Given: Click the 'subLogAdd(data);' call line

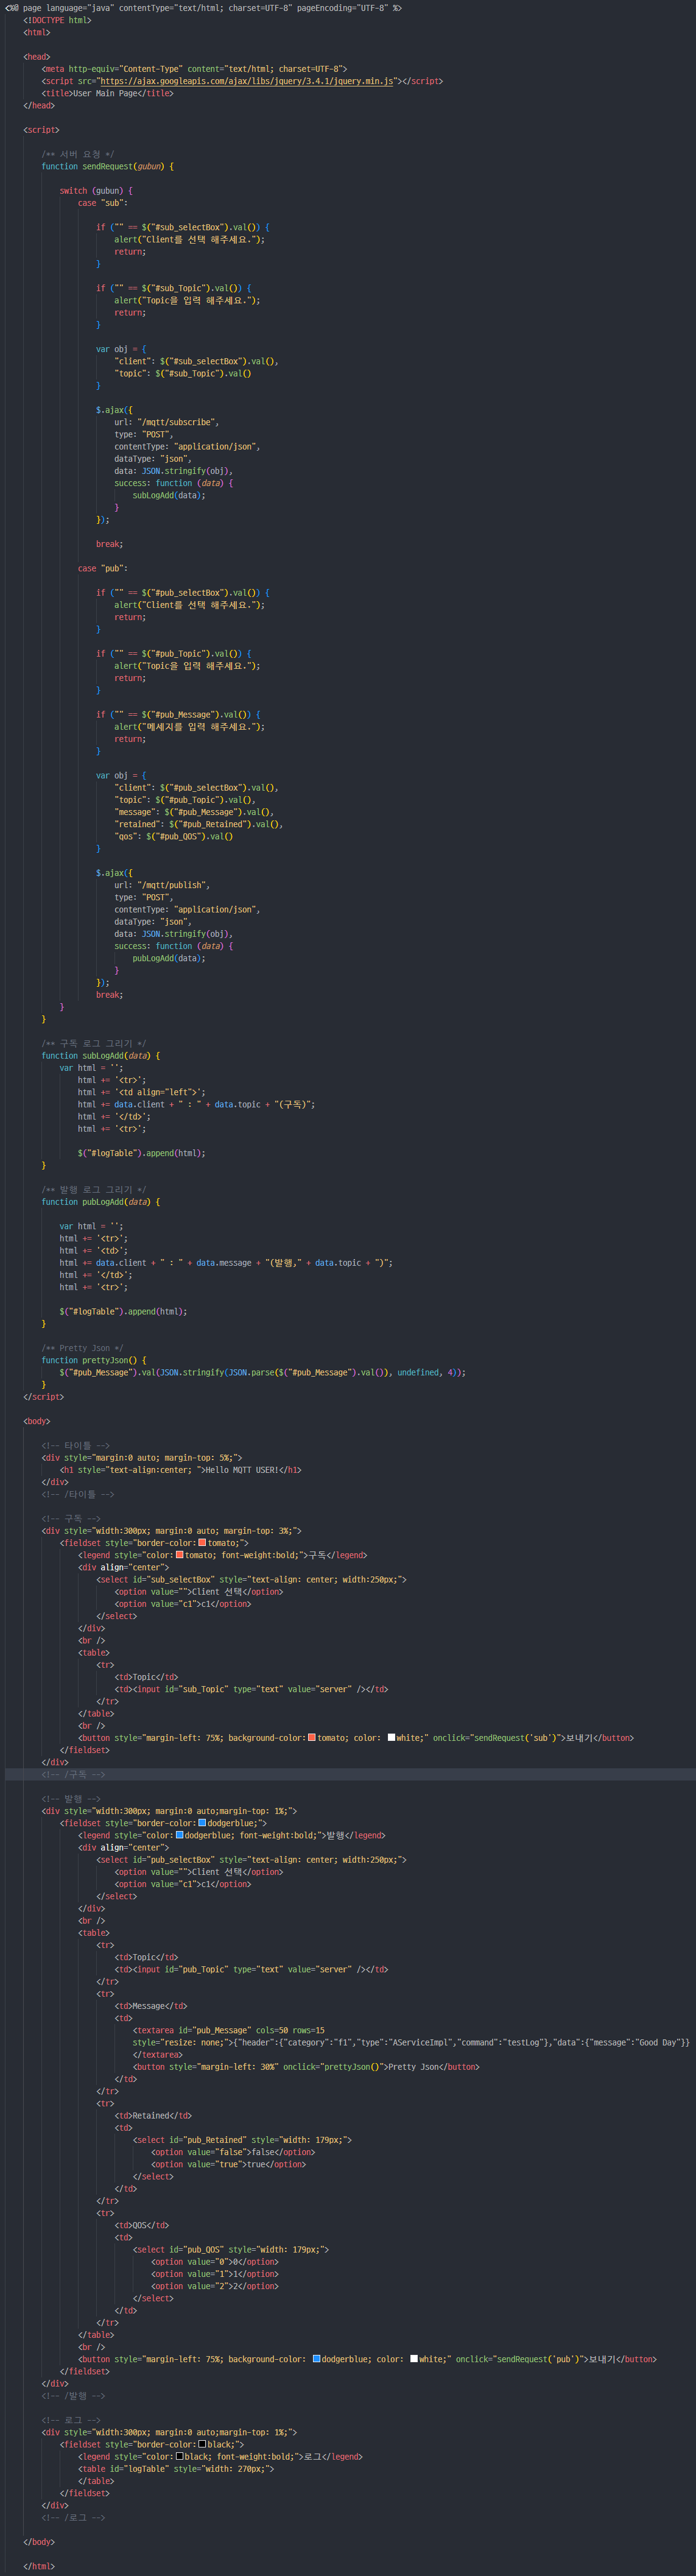Looking at the screenshot, I should [169, 495].
